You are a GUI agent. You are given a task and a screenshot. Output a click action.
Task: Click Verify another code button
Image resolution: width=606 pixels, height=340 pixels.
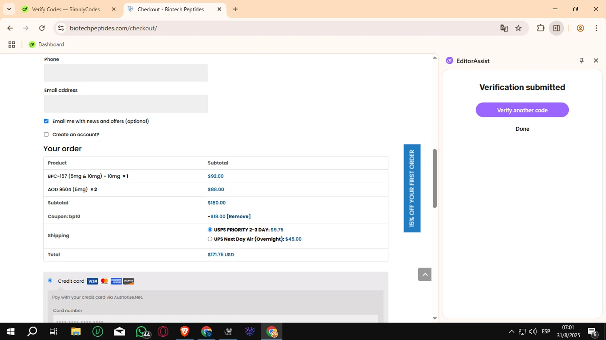(522, 110)
